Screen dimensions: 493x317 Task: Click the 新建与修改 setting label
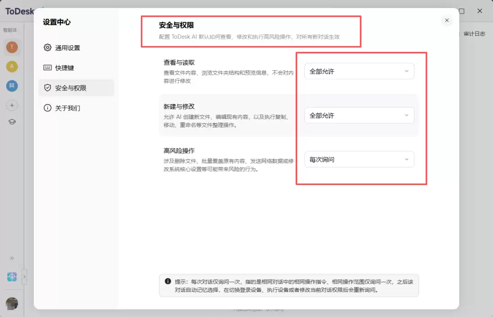(x=179, y=106)
